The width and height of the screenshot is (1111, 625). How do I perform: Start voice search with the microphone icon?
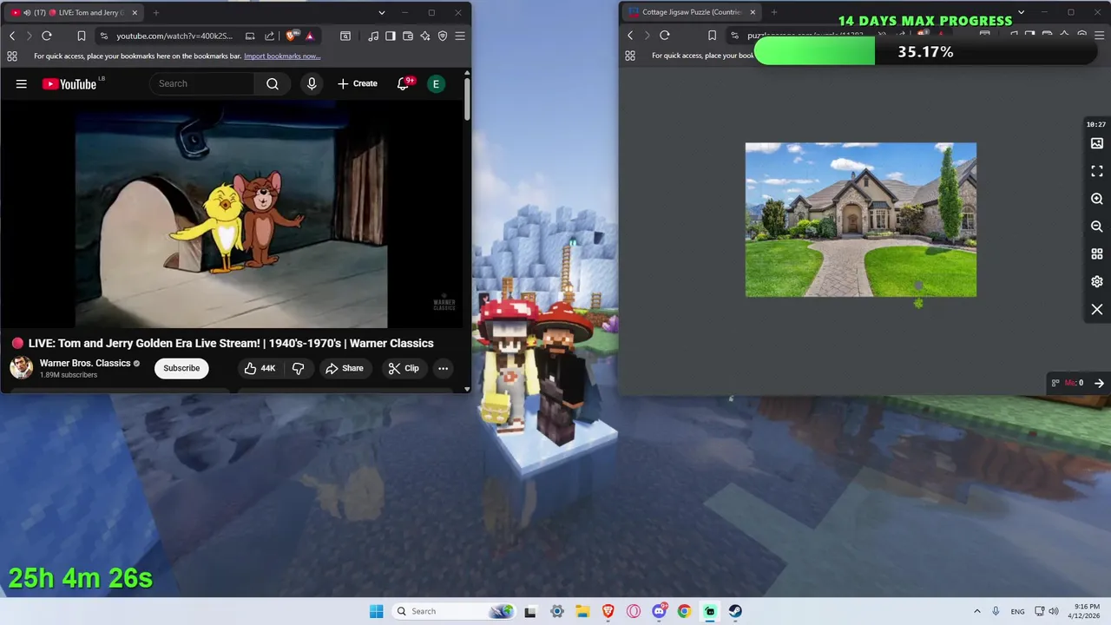312,83
